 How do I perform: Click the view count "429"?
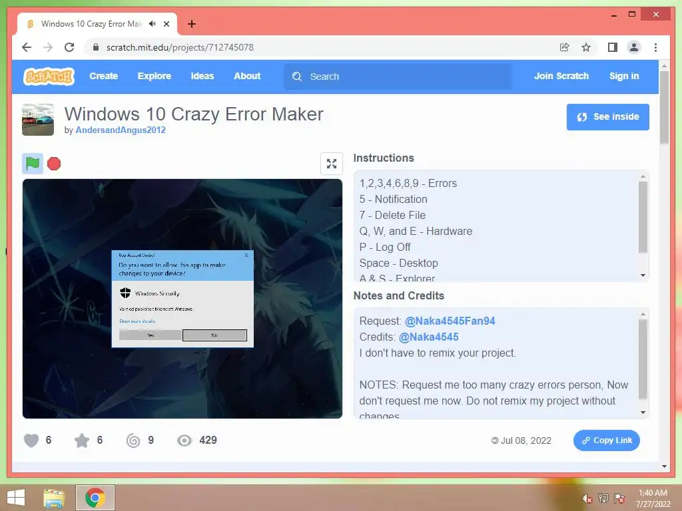pos(208,440)
